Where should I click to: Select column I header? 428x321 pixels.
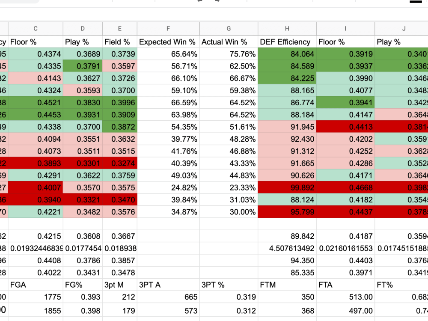coord(345,28)
